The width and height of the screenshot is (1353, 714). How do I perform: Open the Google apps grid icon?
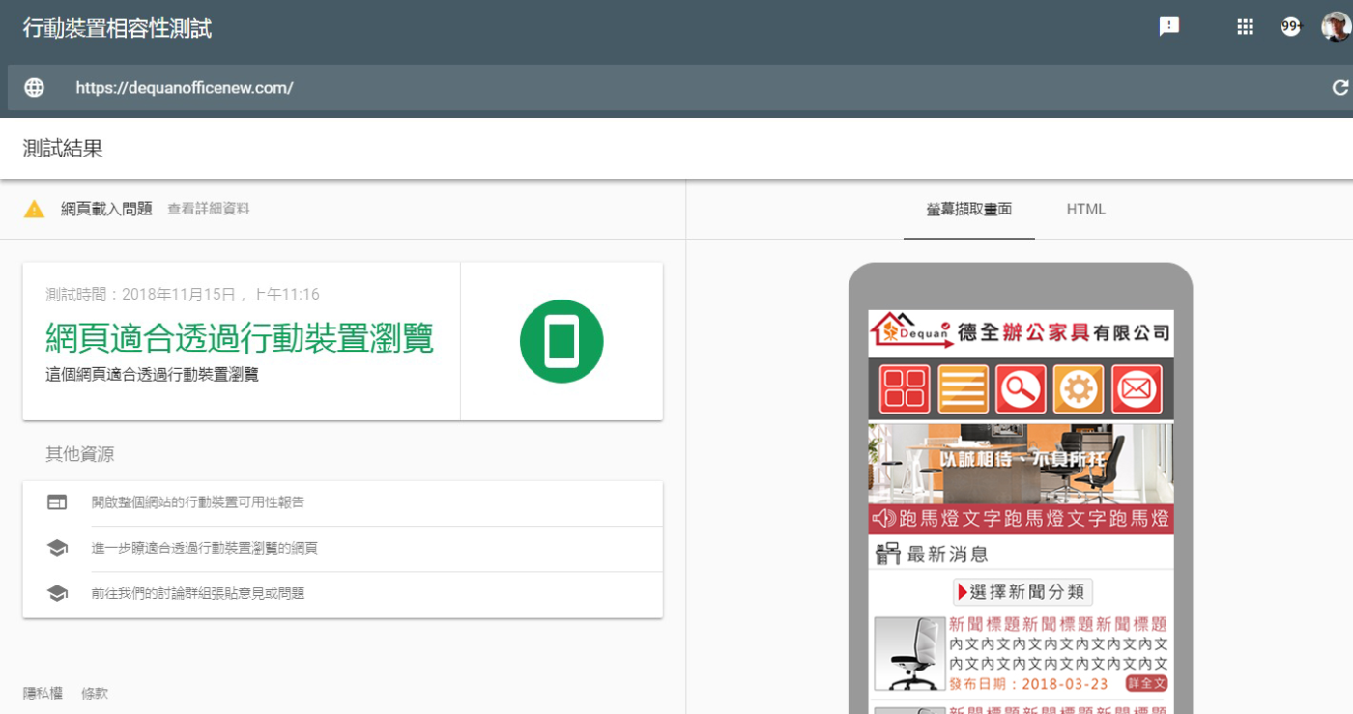1245,27
